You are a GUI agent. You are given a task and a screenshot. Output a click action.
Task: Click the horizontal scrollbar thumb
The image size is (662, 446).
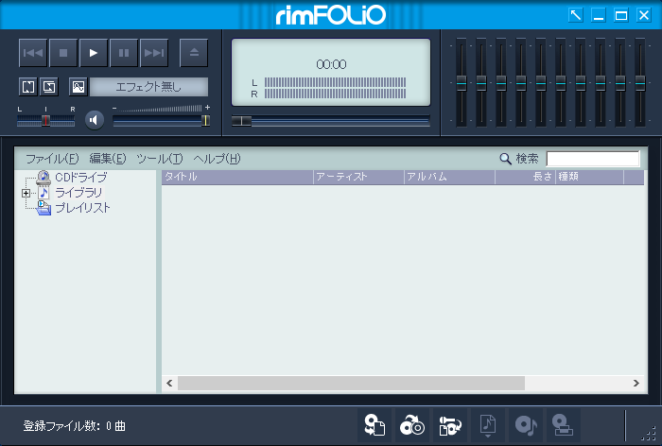pyautogui.click(x=351, y=383)
